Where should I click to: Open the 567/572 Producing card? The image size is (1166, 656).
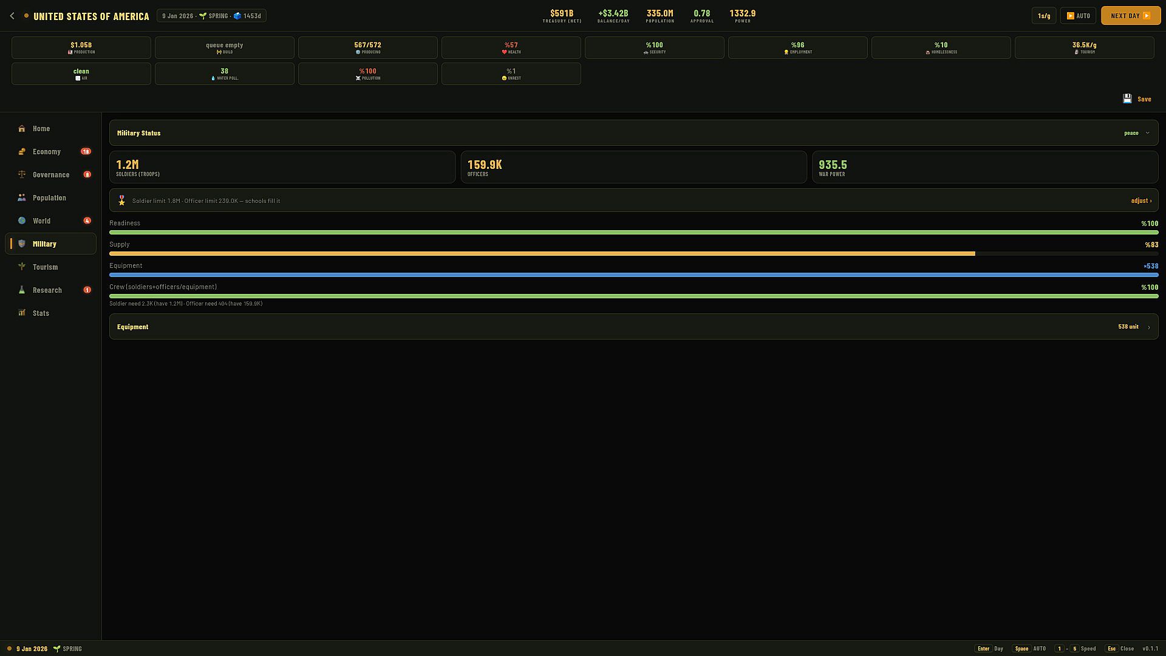click(368, 47)
